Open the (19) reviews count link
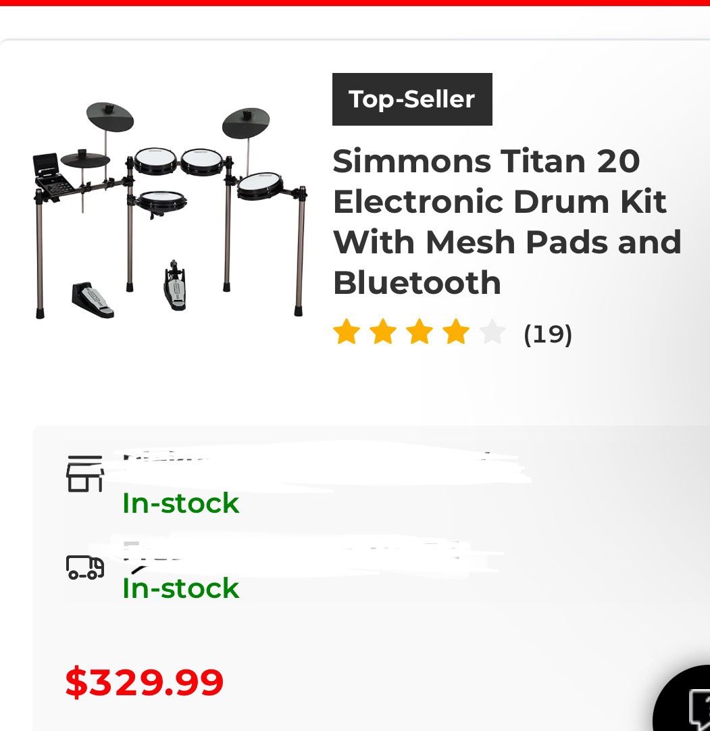710x731 pixels. [548, 334]
